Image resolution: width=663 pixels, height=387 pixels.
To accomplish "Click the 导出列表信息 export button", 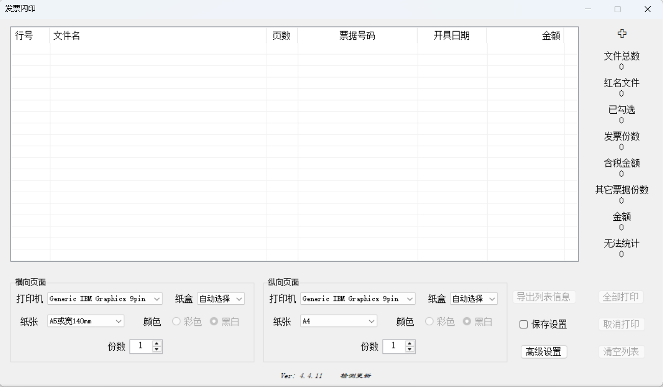I will point(544,297).
